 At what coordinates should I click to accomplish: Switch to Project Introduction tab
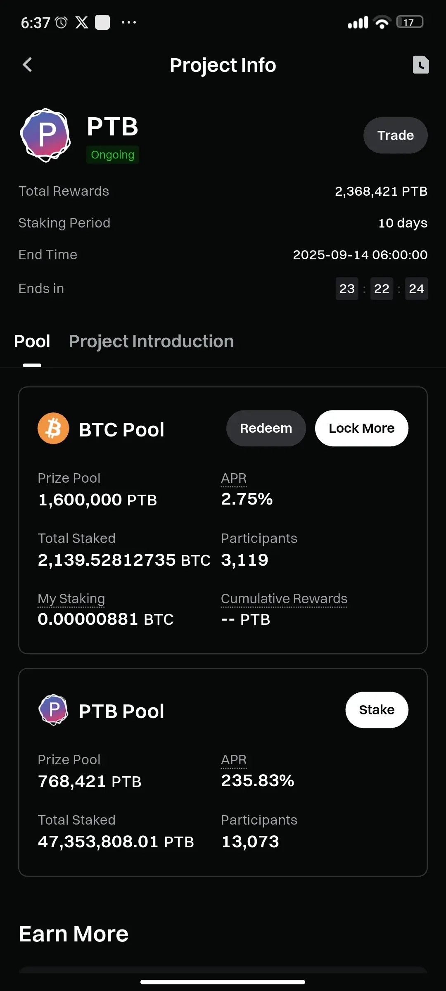(151, 341)
